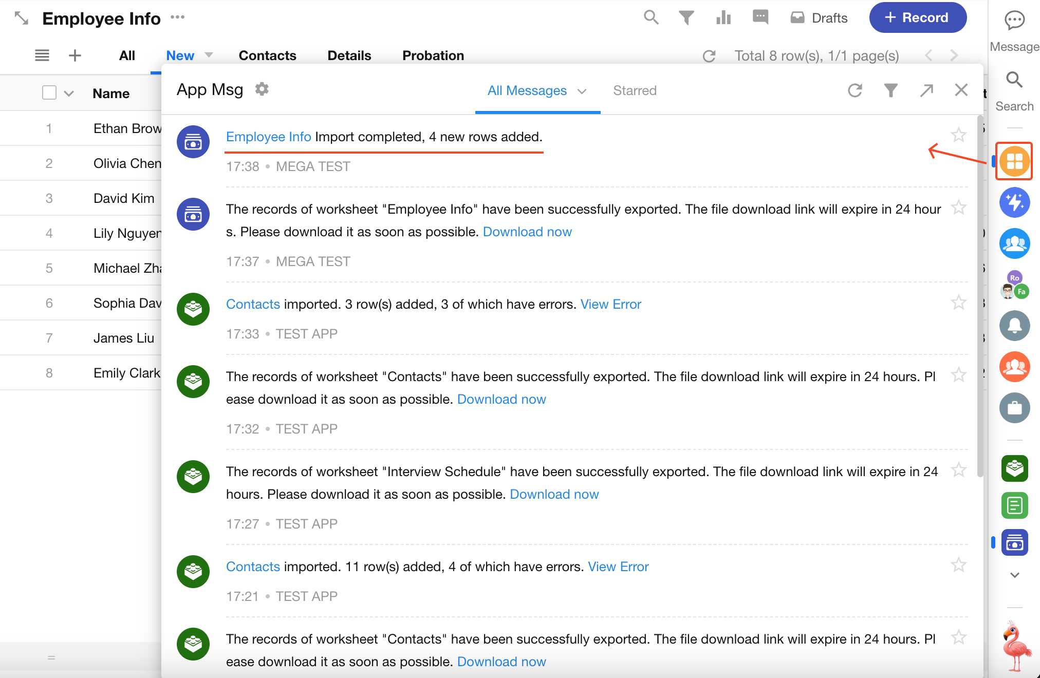Screen dimensions: 1040x678
Task: Star the 17:33 Contacts imported message
Action: click(958, 303)
